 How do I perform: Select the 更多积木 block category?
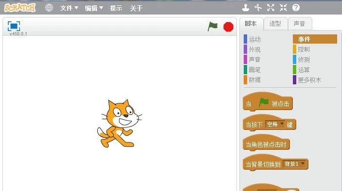click(307, 80)
